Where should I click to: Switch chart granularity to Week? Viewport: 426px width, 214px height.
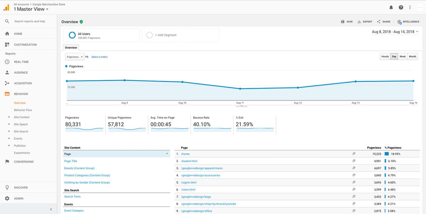click(403, 56)
